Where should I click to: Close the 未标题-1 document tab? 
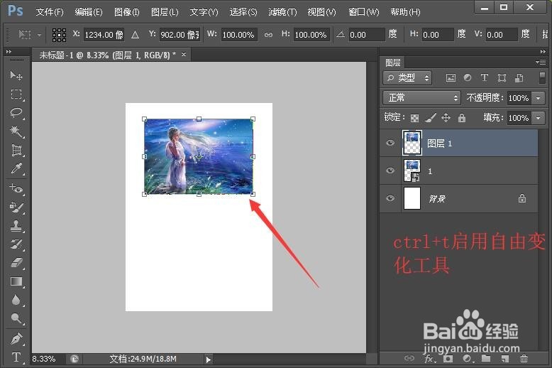pyautogui.click(x=184, y=55)
